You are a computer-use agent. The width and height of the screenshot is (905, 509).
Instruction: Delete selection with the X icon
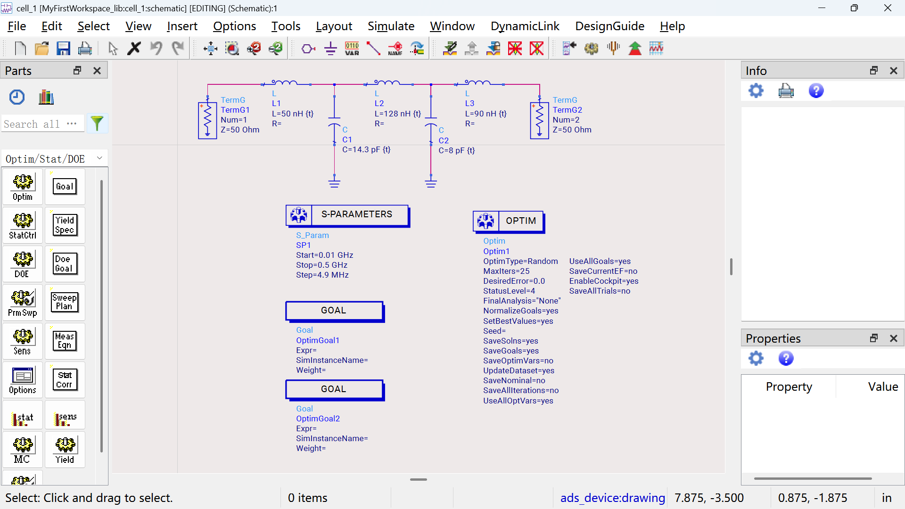click(134, 48)
